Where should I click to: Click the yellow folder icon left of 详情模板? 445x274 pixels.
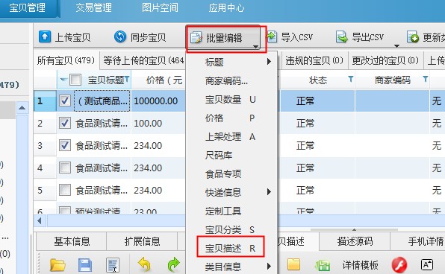(x=293, y=264)
